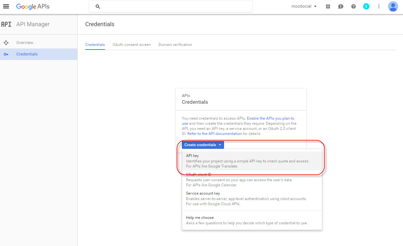This screenshot has height=246, width=403.
Task: Open the navigation hamburger menu
Action: click(x=6, y=6)
